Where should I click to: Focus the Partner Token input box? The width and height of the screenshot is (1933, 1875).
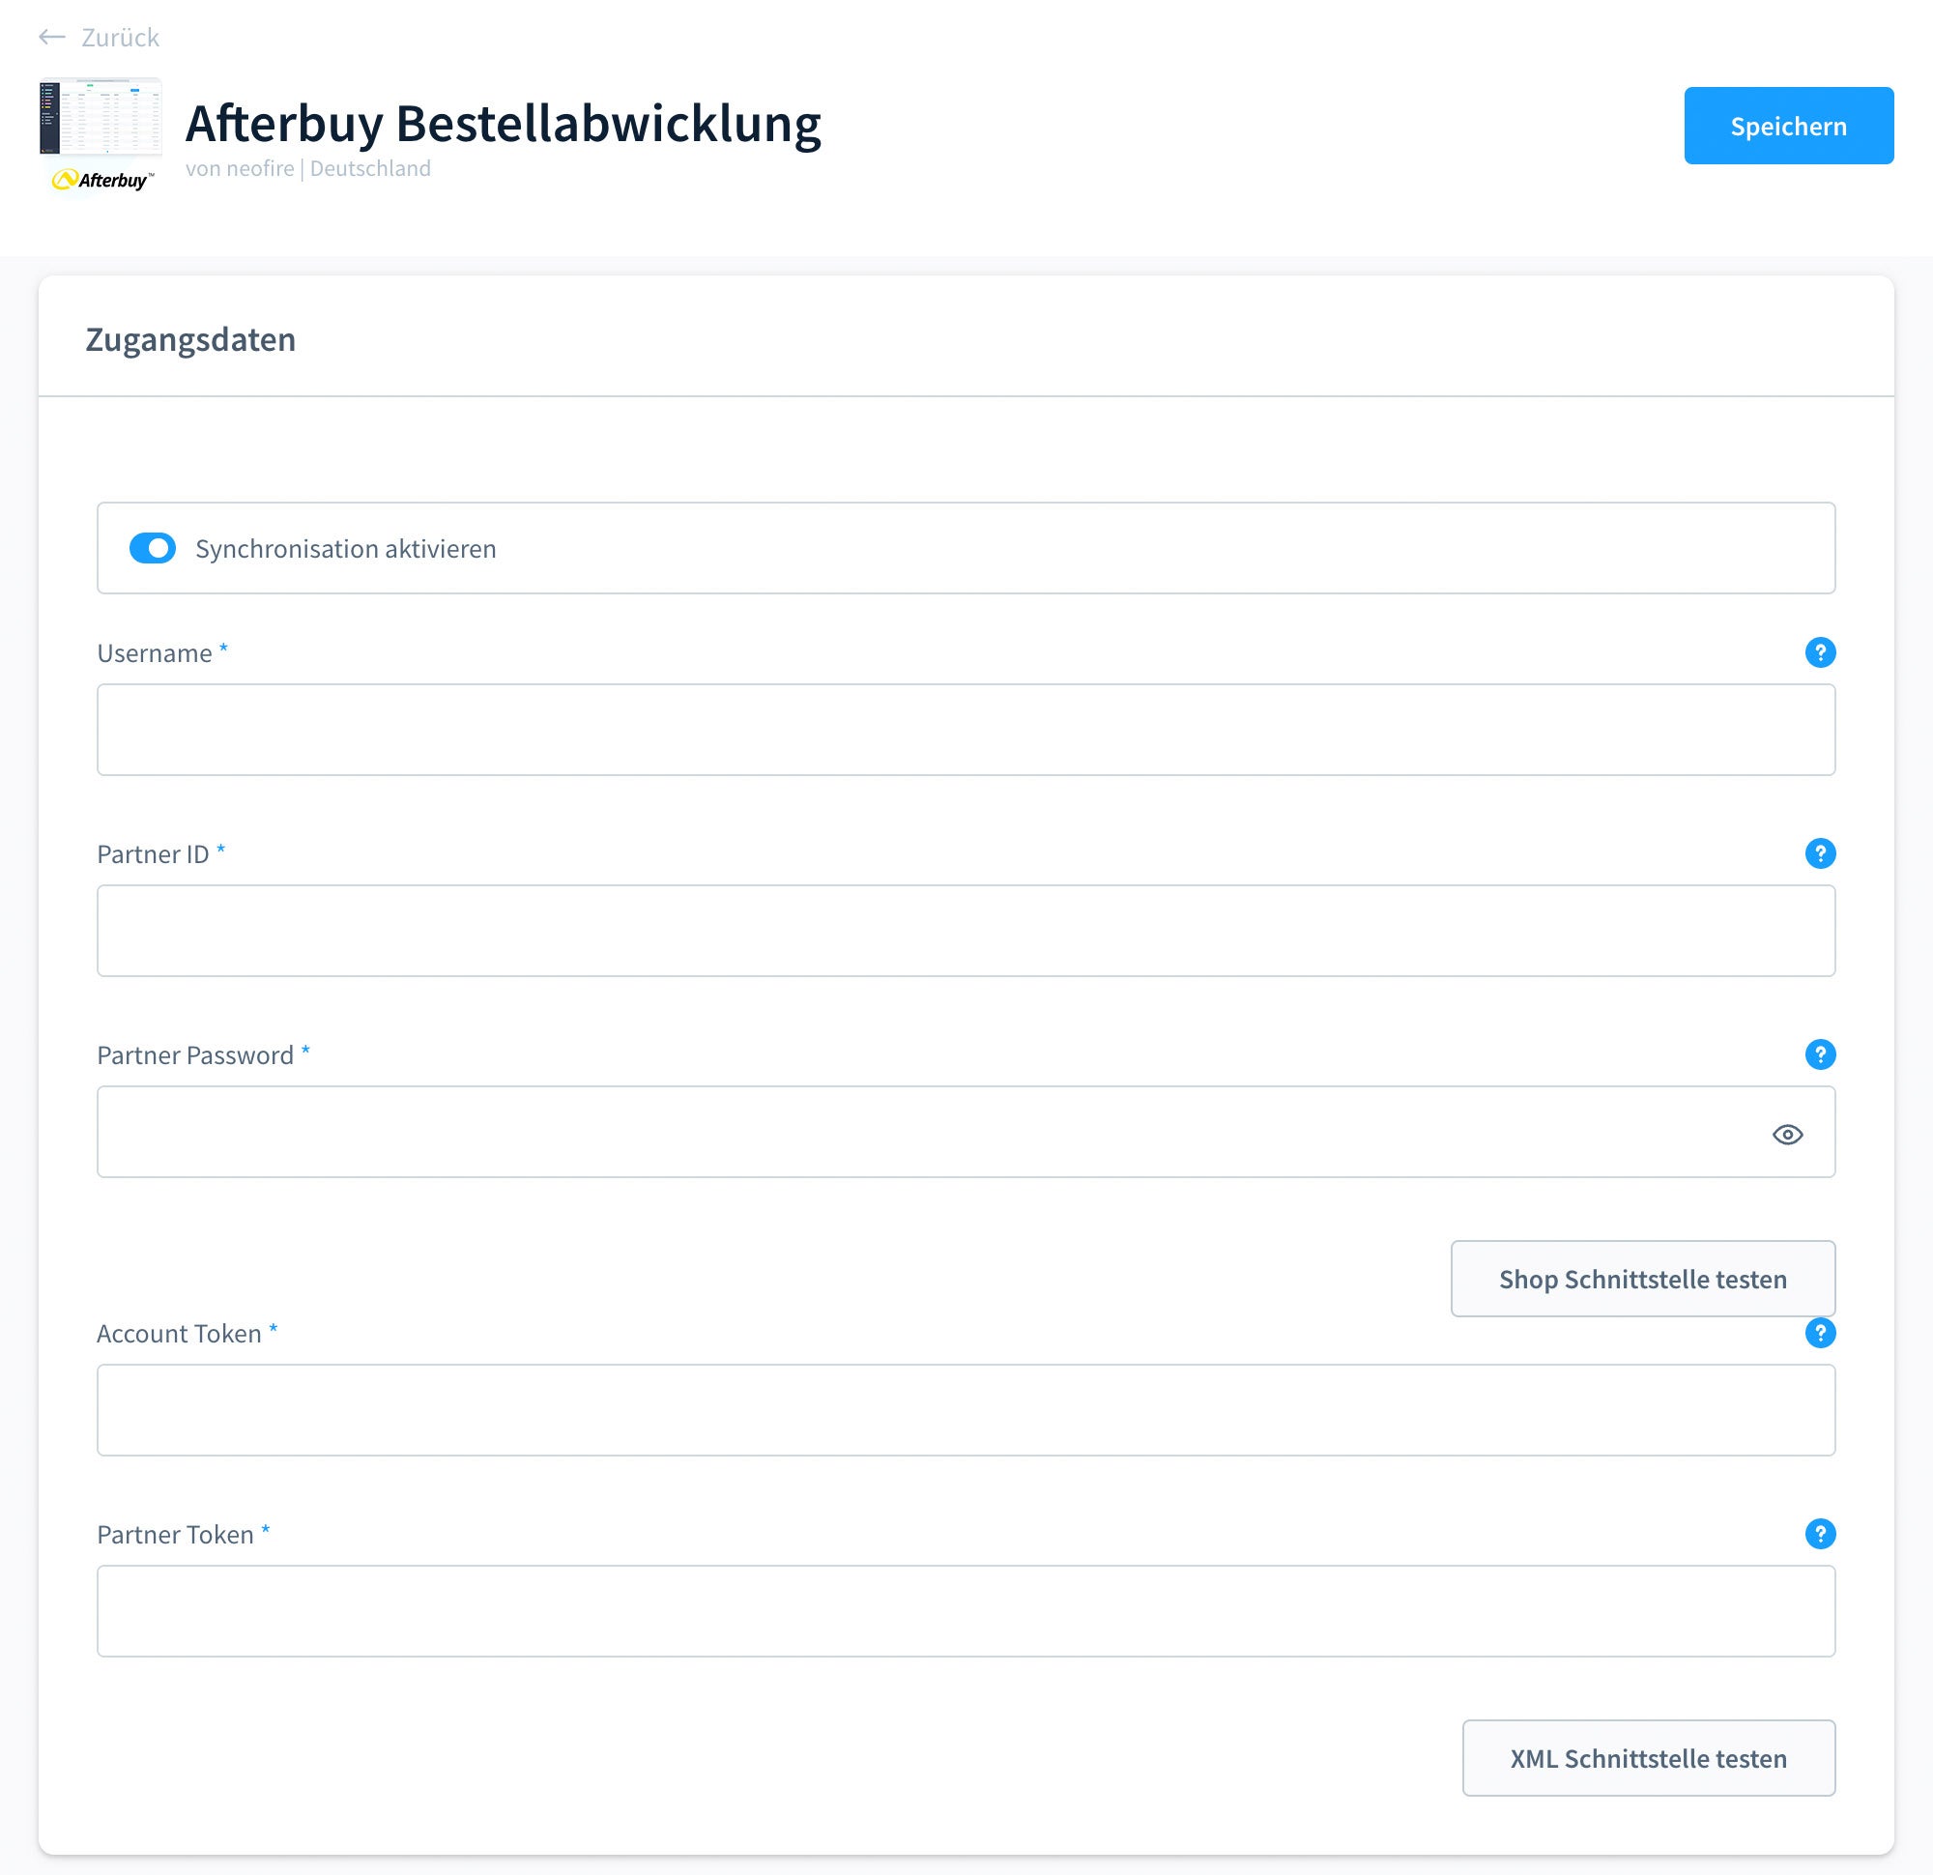(x=966, y=1612)
